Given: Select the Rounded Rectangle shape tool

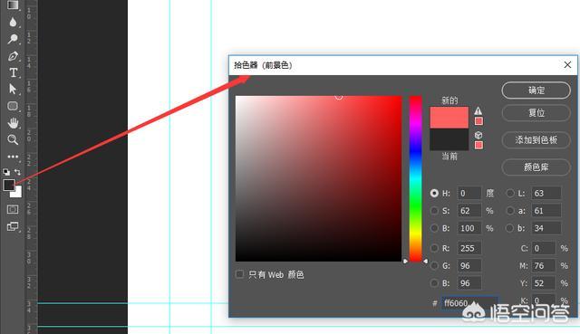Looking at the screenshot, I should [13, 106].
